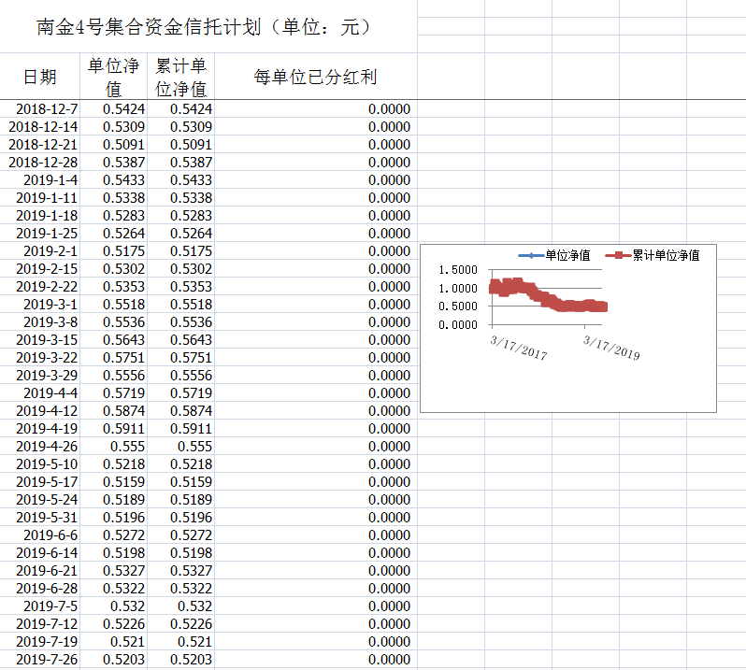Select chart axis label 3/17/2017
This screenshot has height=670, width=746.
[x=519, y=348]
